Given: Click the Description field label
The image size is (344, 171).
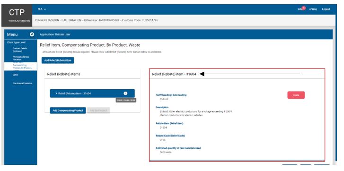Looking at the screenshot, I should pos(162,108).
